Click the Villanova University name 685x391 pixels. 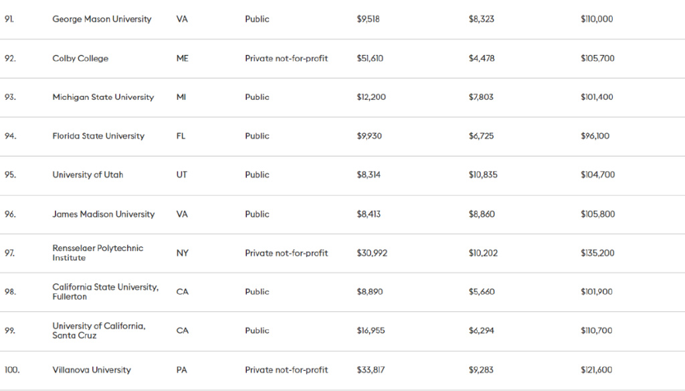tap(92, 370)
